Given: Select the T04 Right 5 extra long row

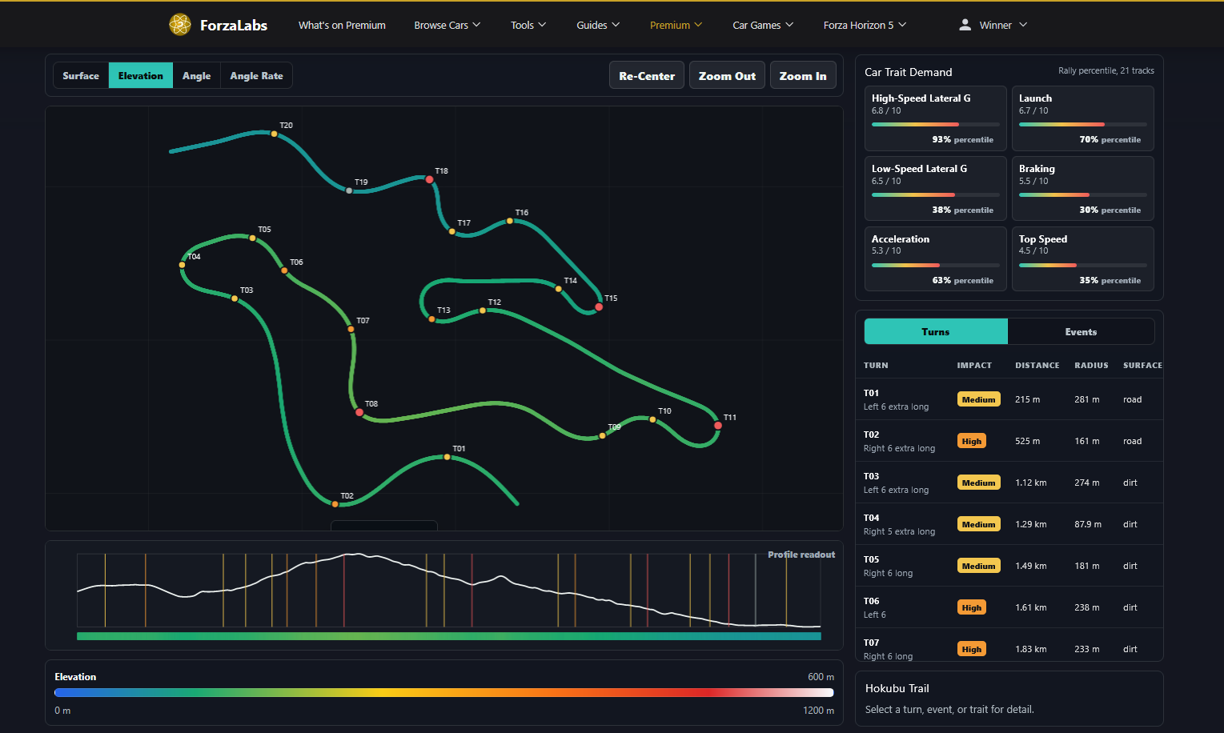Looking at the screenshot, I should tap(1009, 524).
